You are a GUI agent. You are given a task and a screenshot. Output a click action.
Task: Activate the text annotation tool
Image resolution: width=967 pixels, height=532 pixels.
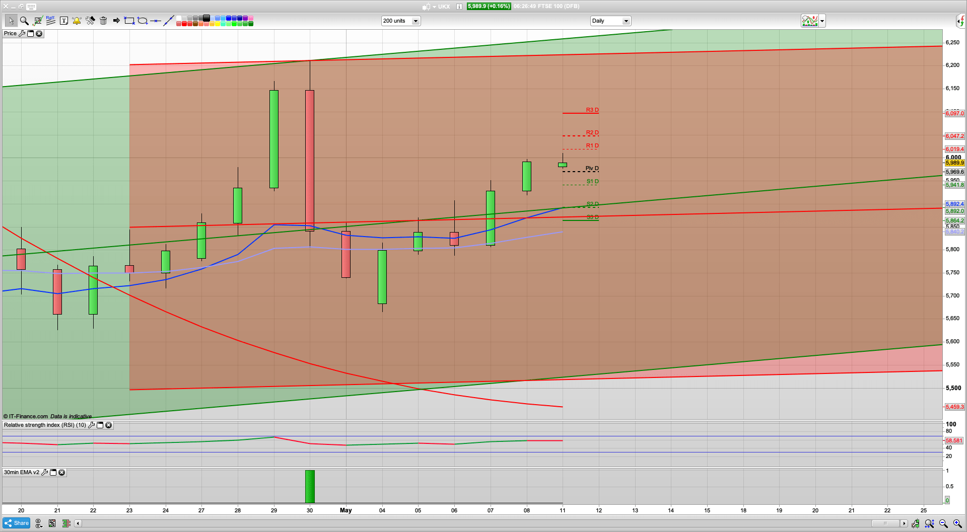tap(63, 21)
